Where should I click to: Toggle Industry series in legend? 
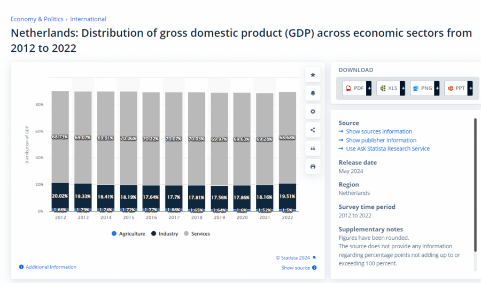coord(165,234)
